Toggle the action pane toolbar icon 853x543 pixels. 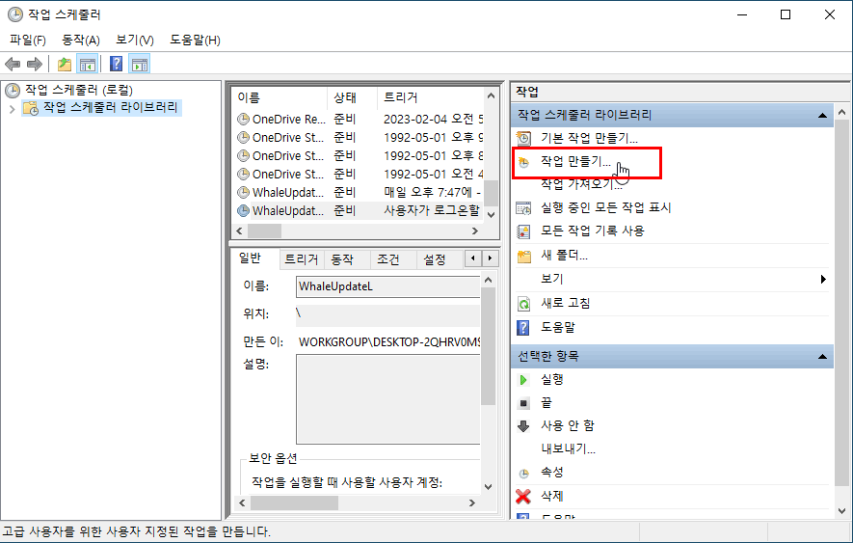coord(139,65)
